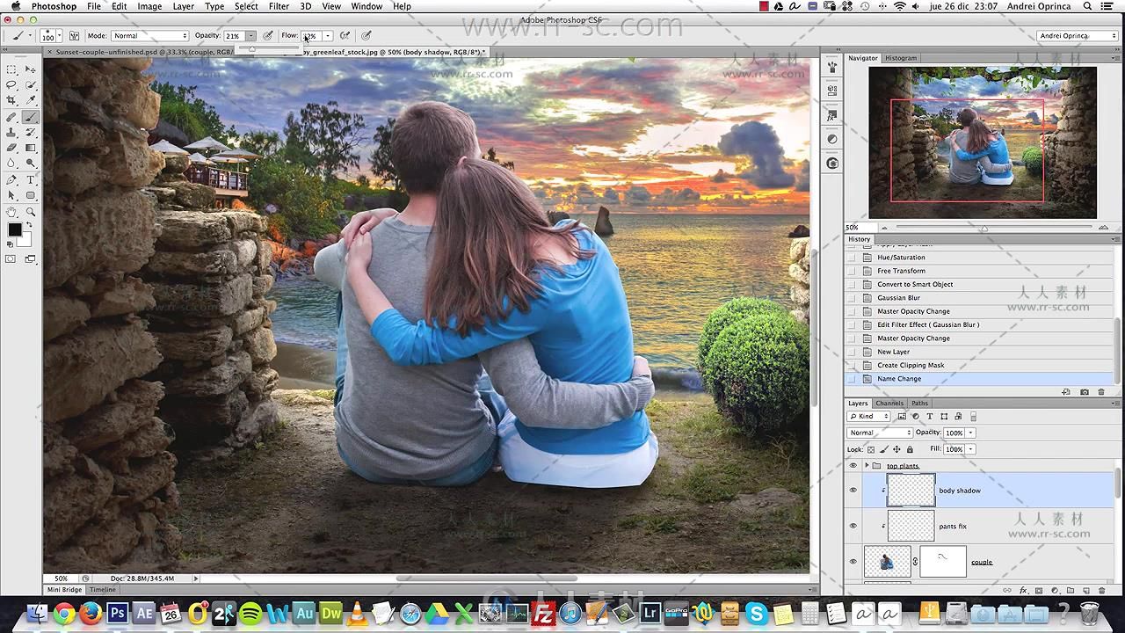Toggle layer filtering switch

click(973, 417)
